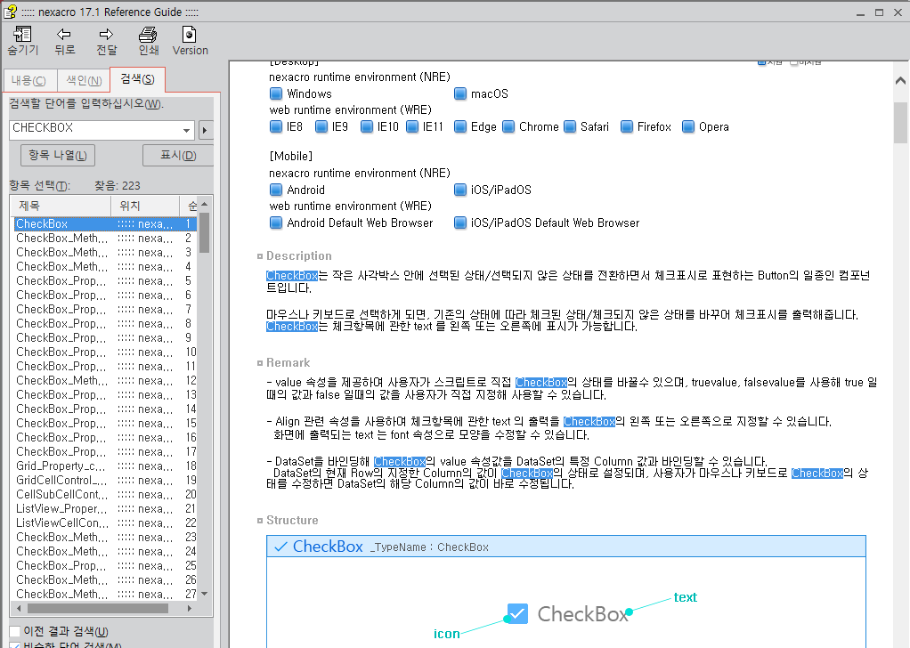Click Android Default Web Browser icon

point(276,223)
